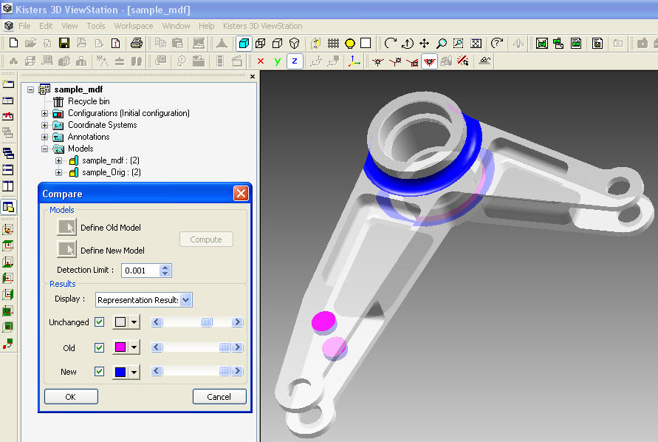Select the sample_Orig : (2) tree item
Image resolution: width=658 pixels, height=442 pixels.
pos(112,172)
